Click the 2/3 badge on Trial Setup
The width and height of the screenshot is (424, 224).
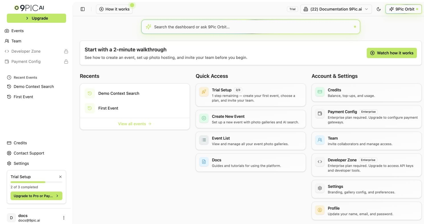click(238, 90)
